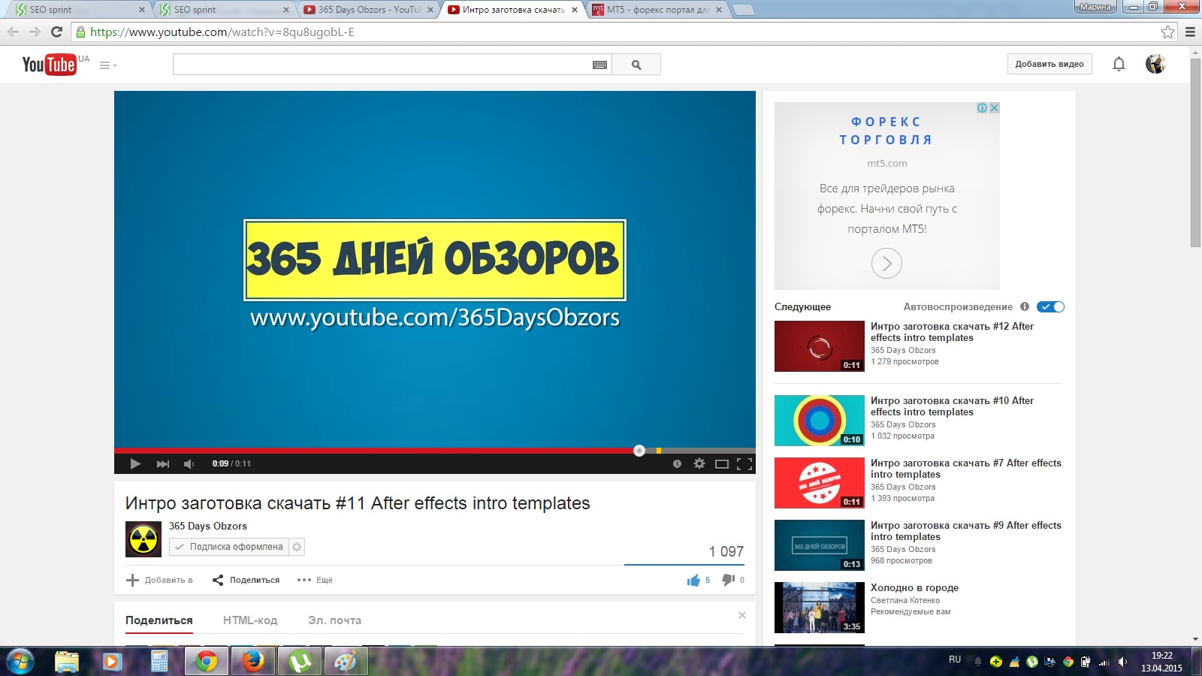Expand the Ещё more actions menu
This screenshot has width=1202, height=676.
pyautogui.click(x=315, y=580)
